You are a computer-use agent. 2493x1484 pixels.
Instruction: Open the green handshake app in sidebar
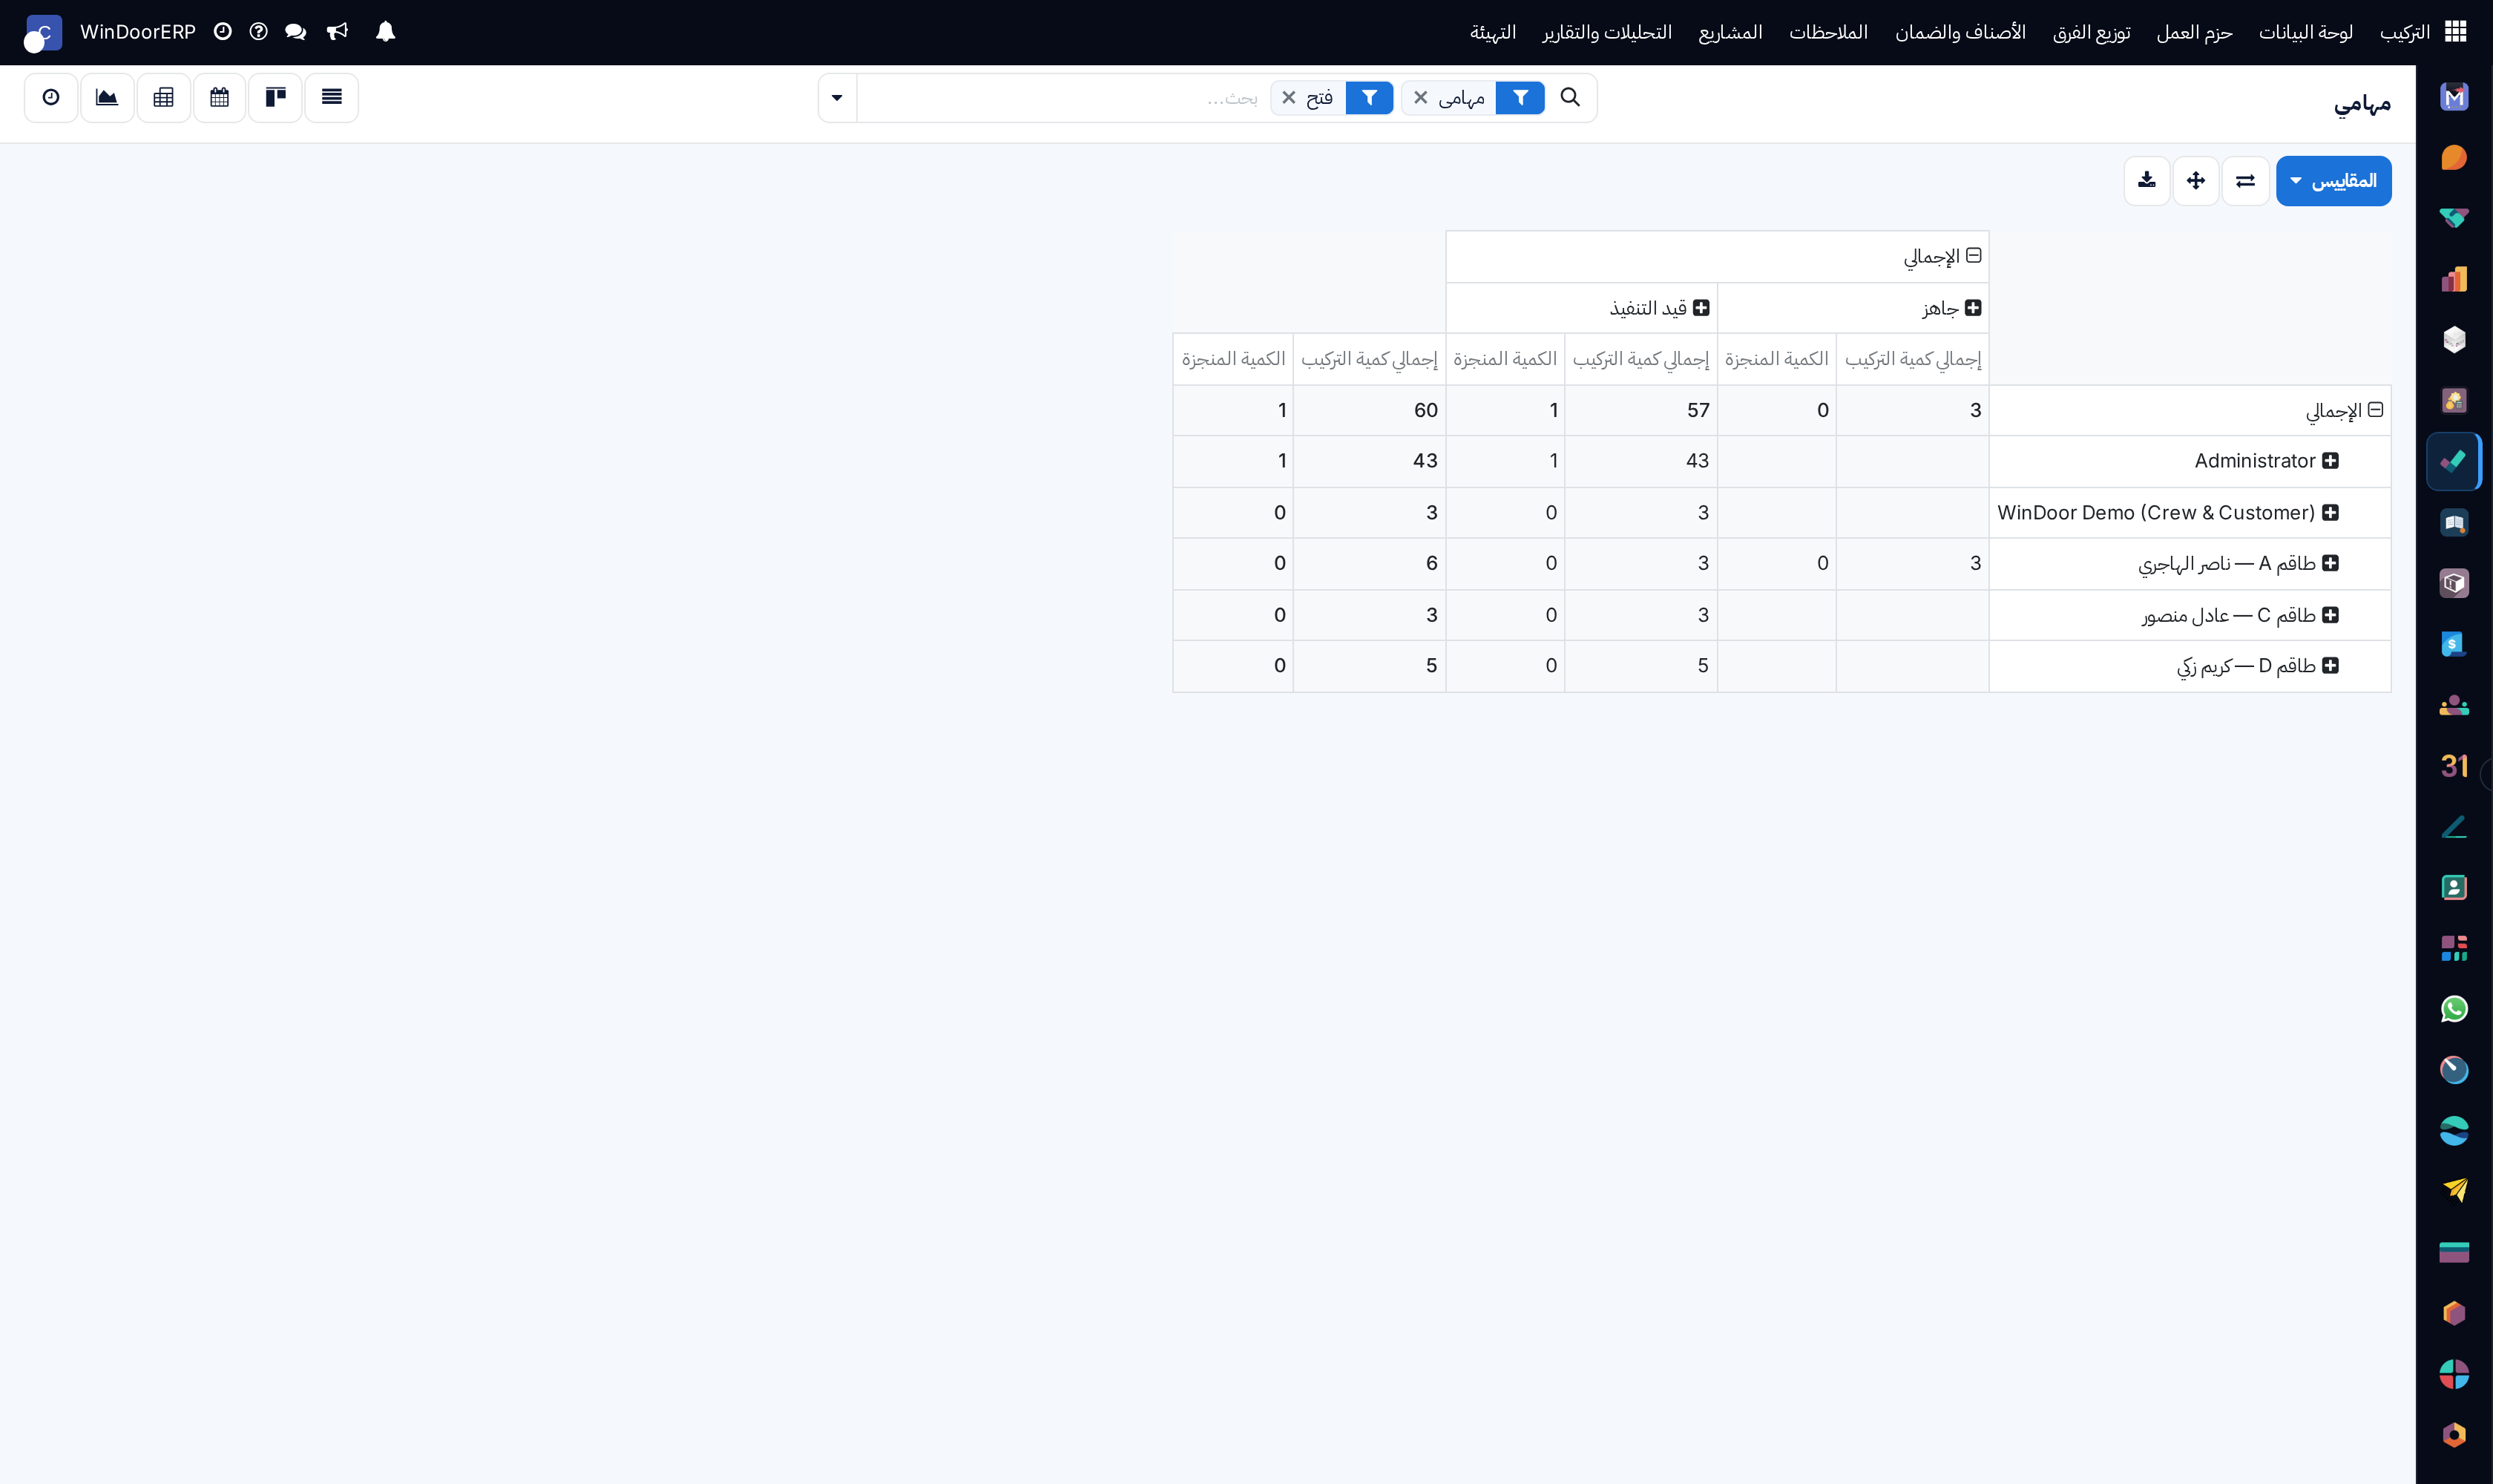click(2454, 218)
